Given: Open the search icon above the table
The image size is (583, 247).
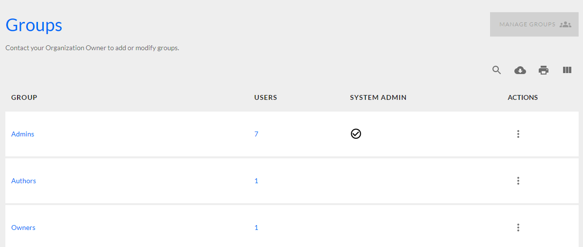Looking at the screenshot, I should point(497,70).
